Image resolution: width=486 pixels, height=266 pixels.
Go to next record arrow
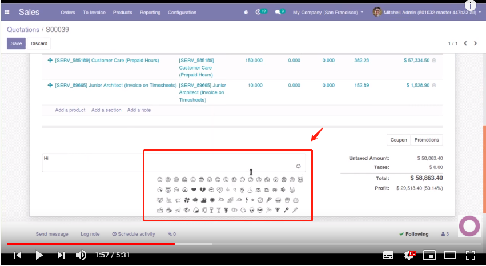click(477, 43)
